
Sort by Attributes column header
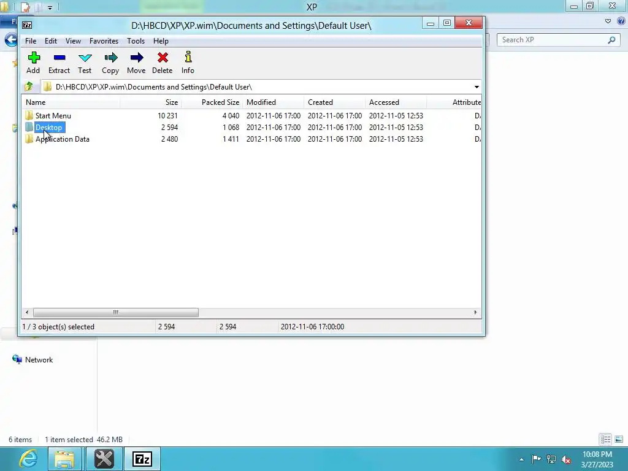click(454, 102)
